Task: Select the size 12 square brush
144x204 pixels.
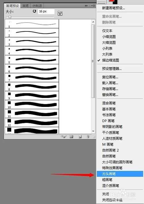Action: (x=32, y=122)
